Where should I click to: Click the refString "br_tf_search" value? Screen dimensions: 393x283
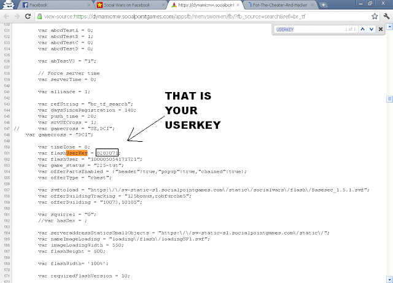pos(111,104)
